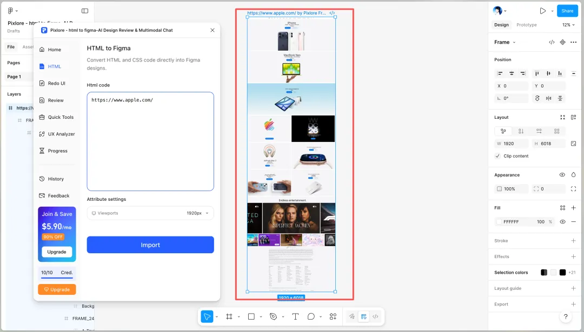584x332 pixels.
Task: Select the Text tool
Action: pos(295,316)
